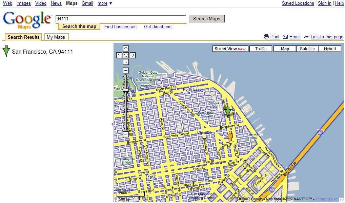Switch to Satellite view

coord(307,49)
